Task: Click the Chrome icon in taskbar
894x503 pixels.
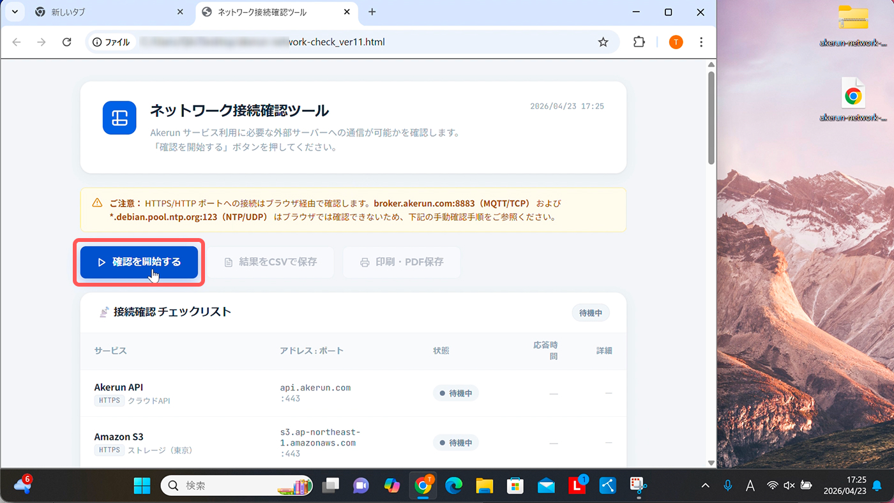Action: 422,486
